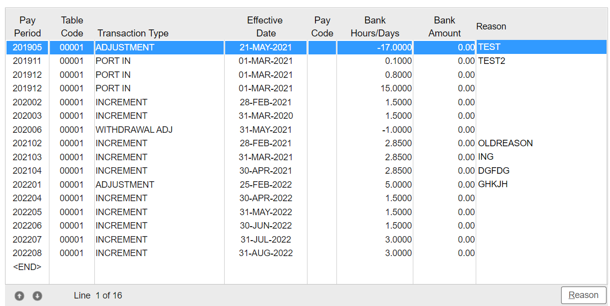
Task: Click the Transaction Type column header
Action: [x=133, y=33]
